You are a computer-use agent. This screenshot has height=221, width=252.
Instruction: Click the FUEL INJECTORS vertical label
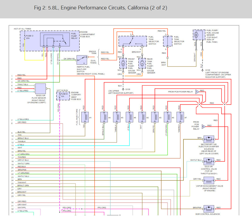(x=77, y=117)
